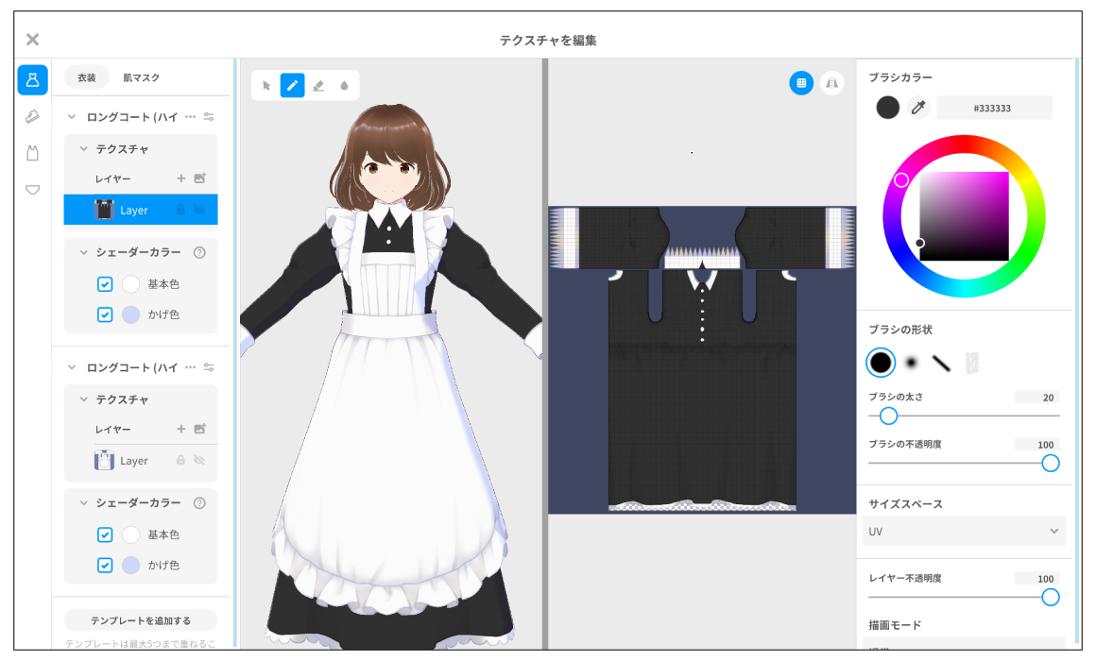
Task: Pick the first かげ色 lavender color swatch
Action: (x=130, y=315)
